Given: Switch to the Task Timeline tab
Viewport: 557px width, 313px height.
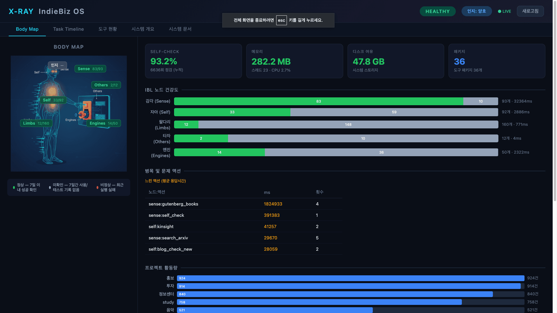Looking at the screenshot, I should coord(68,29).
